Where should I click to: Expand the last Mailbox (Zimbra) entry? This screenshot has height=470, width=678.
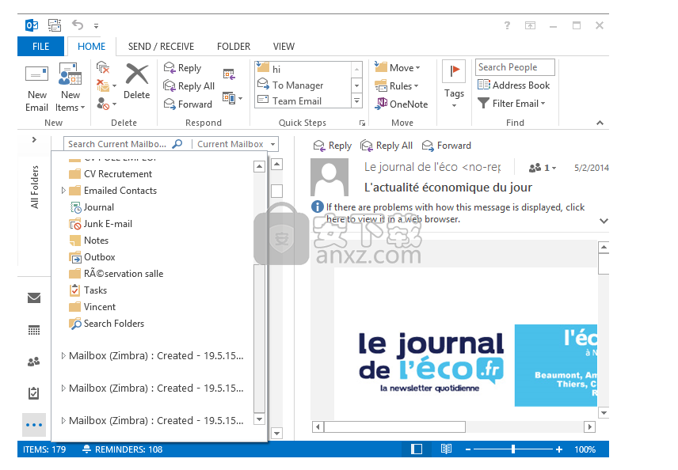coord(63,420)
